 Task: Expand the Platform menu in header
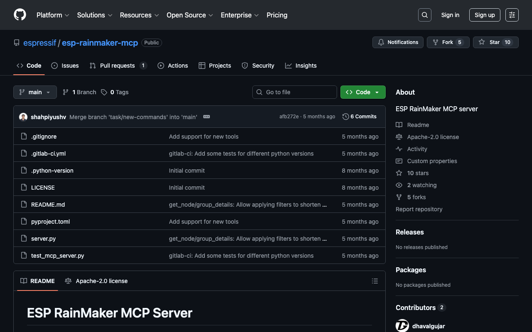pyautogui.click(x=53, y=15)
